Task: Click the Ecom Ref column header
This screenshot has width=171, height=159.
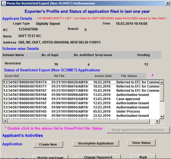Action: pyautogui.click(x=12, y=76)
